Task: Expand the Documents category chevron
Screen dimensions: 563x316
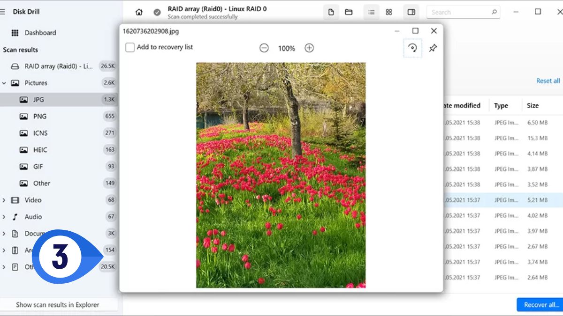Action: tap(4, 234)
